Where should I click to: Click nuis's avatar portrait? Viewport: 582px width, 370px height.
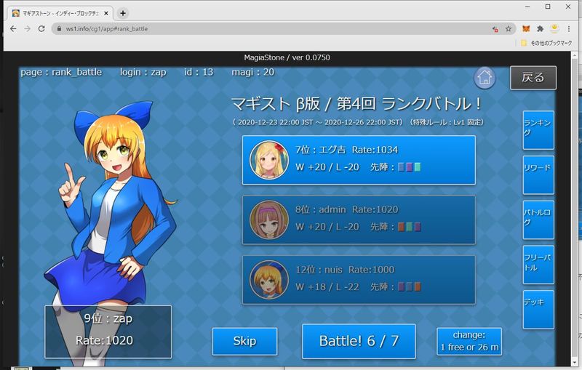[268, 280]
